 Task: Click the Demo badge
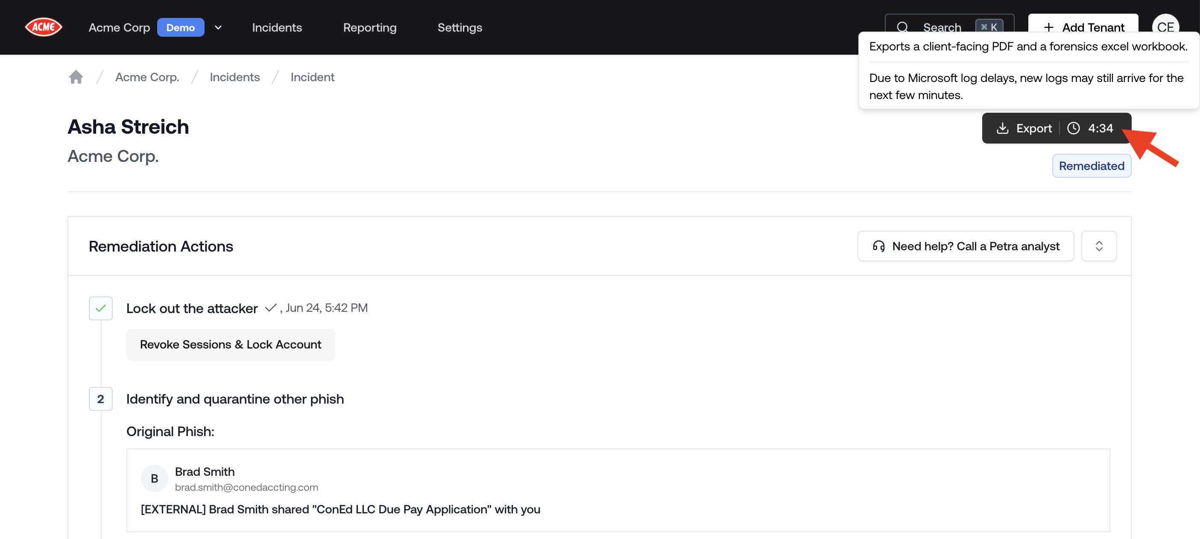tap(180, 27)
